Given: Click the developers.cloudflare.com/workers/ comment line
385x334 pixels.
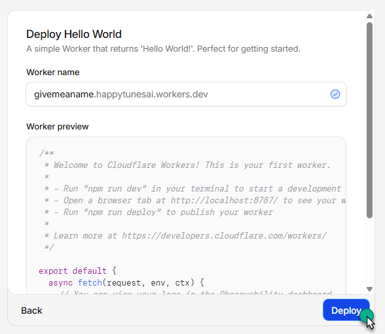Looking at the screenshot, I should point(185,235).
